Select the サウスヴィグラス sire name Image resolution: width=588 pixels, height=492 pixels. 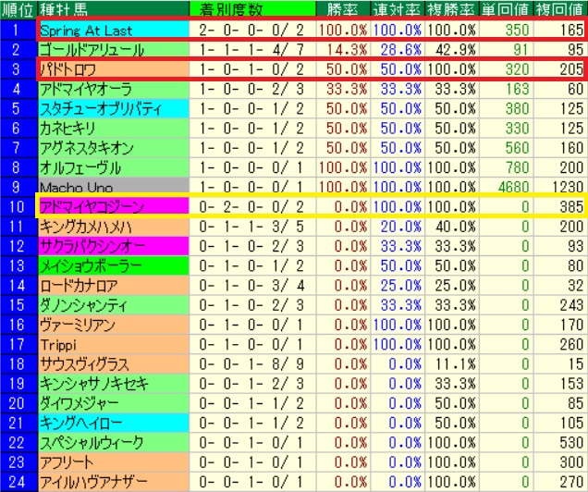(x=84, y=364)
